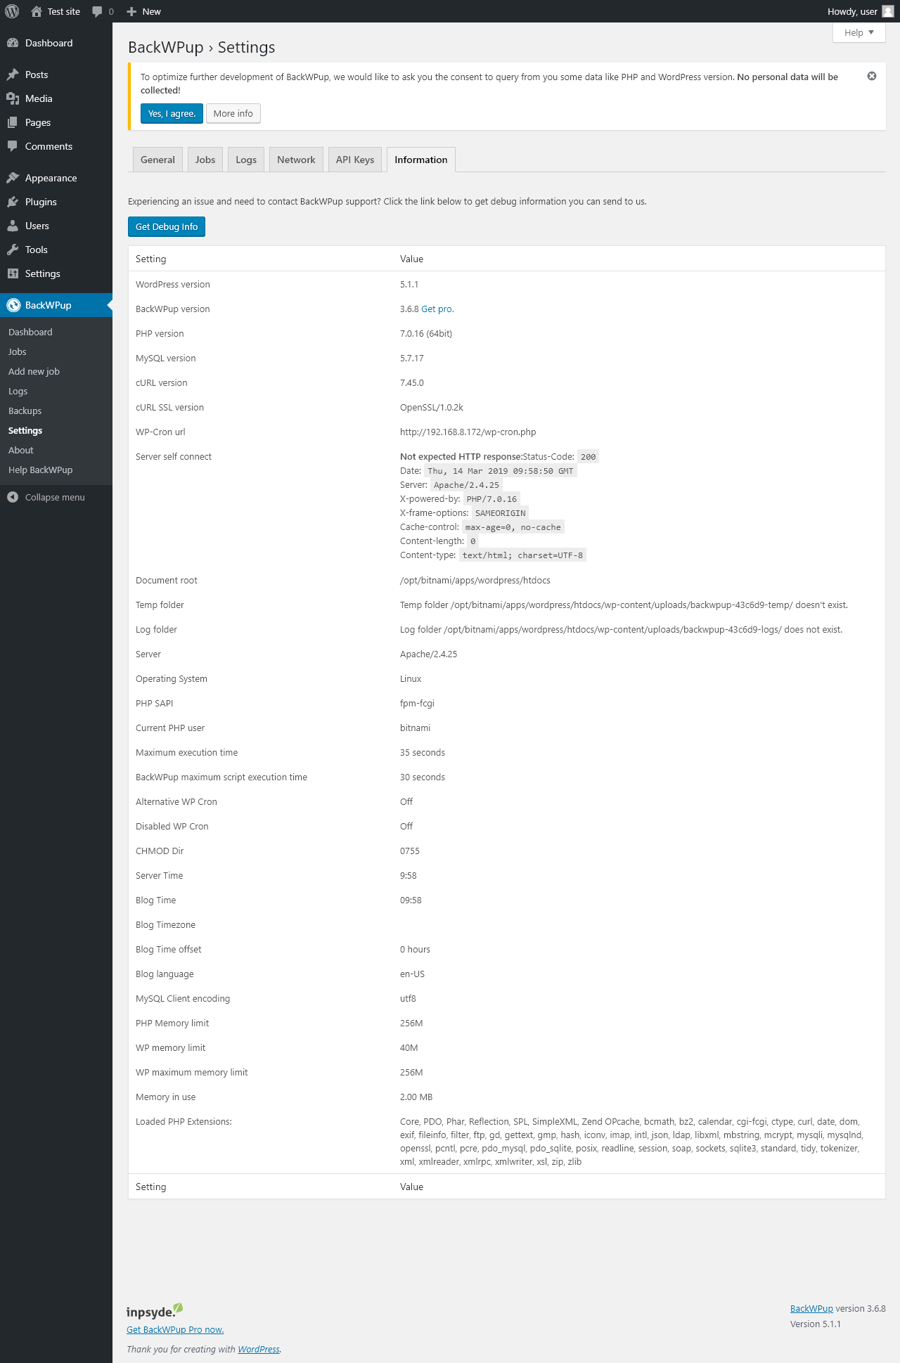Select the Network tab
Image resolution: width=900 pixels, height=1363 pixels.
point(296,160)
